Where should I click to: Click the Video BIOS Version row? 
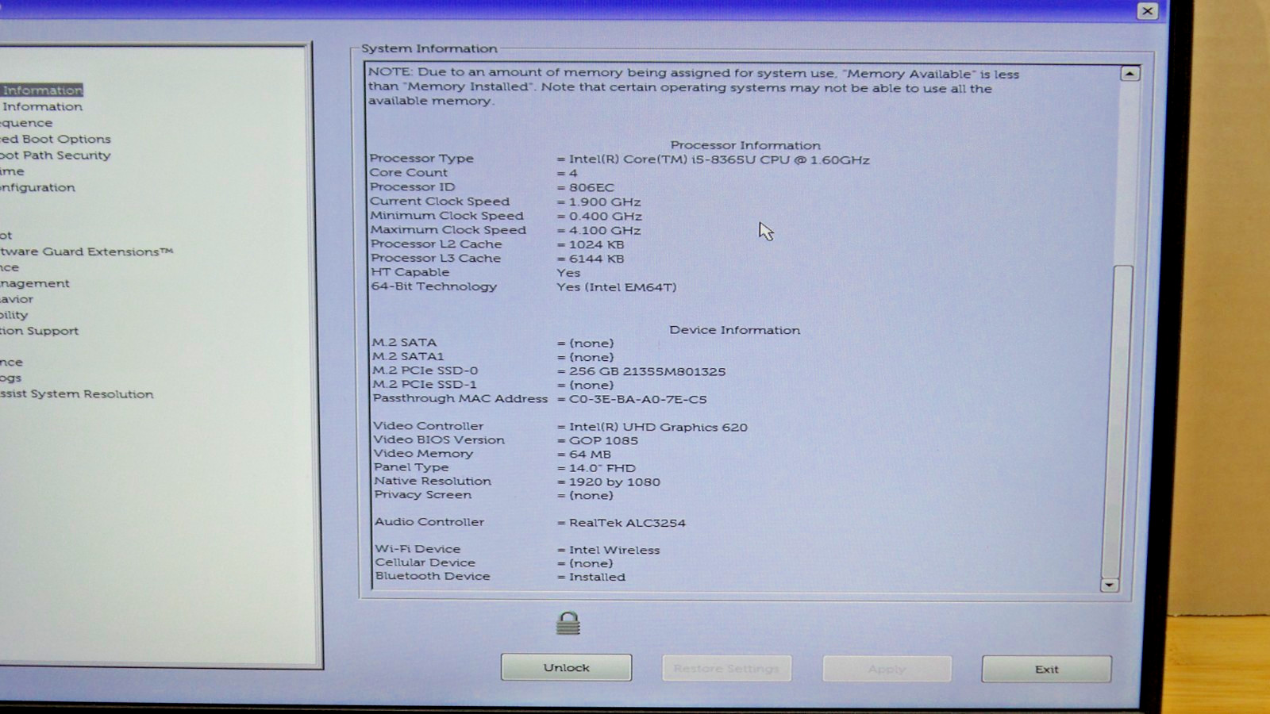(506, 440)
